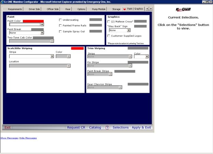
Task: Open the Two-Tone Cab Color dropdown
Action: pyautogui.click(x=52, y=41)
